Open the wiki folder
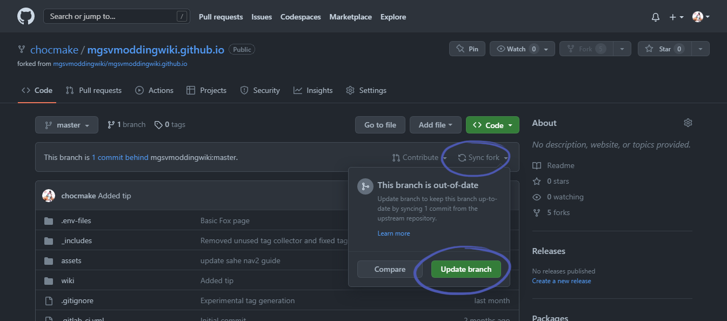Screen dimensions: 727x321 pos(68,280)
